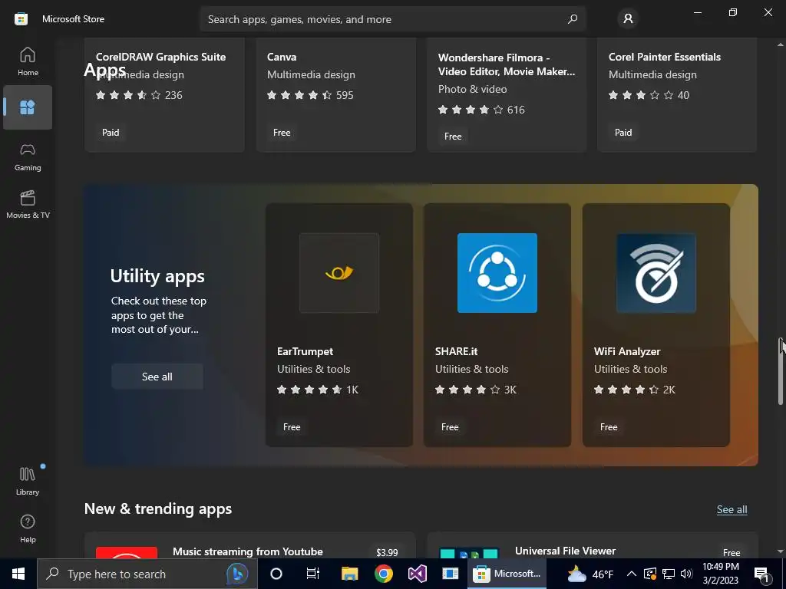This screenshot has width=786, height=589.
Task: Click the security tray icon
Action: pyautogui.click(x=650, y=574)
